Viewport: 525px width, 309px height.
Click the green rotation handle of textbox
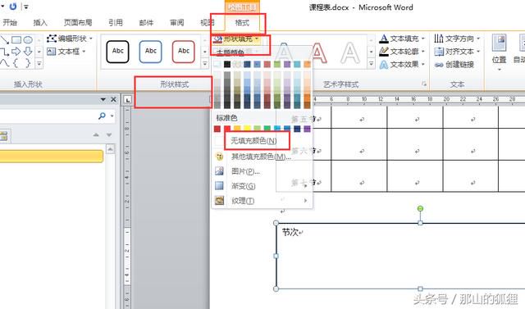[x=420, y=209]
